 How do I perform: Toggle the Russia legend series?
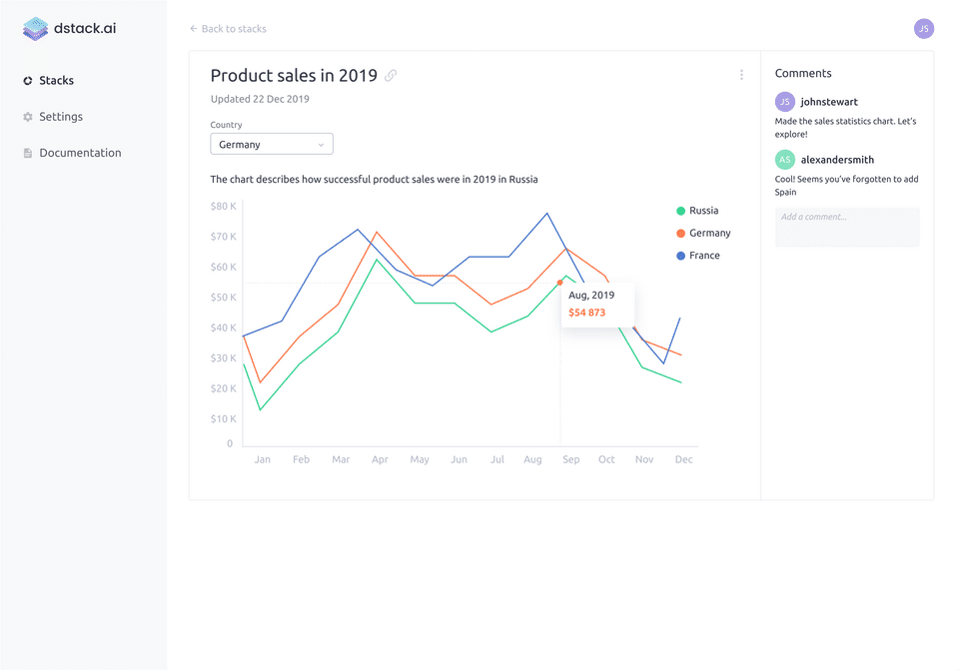tap(697, 211)
